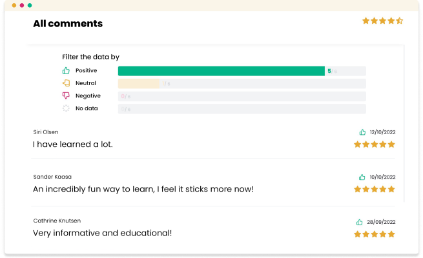Filter comments by Negative label
This screenshot has height=258, width=423.
tap(88, 96)
